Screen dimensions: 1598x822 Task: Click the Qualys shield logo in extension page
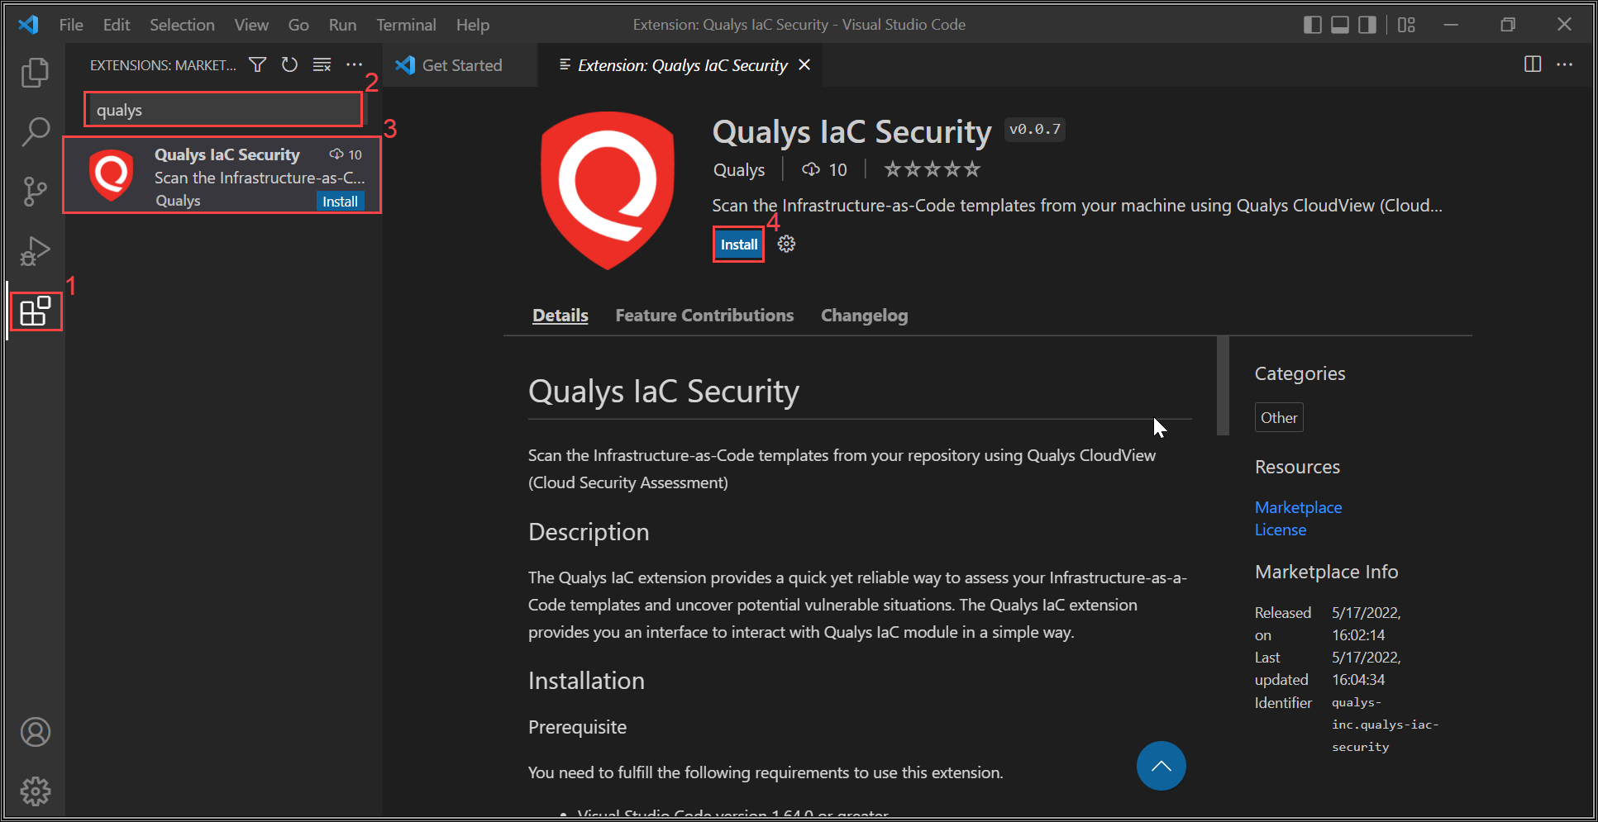click(x=608, y=191)
